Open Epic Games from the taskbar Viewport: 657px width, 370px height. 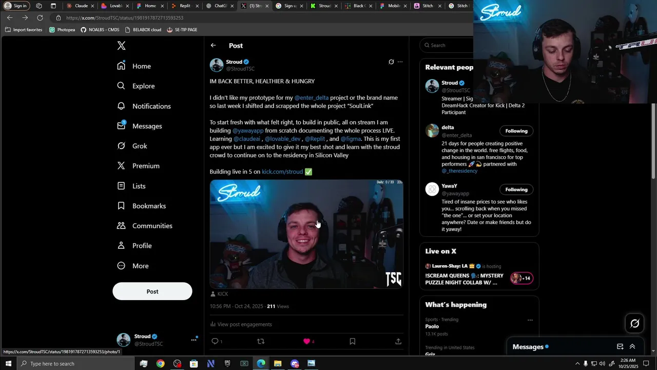click(x=227, y=363)
